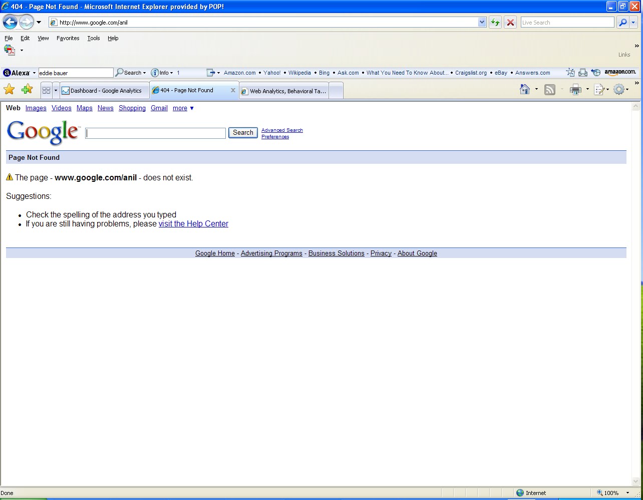Click the browser Home icon

[x=525, y=90]
